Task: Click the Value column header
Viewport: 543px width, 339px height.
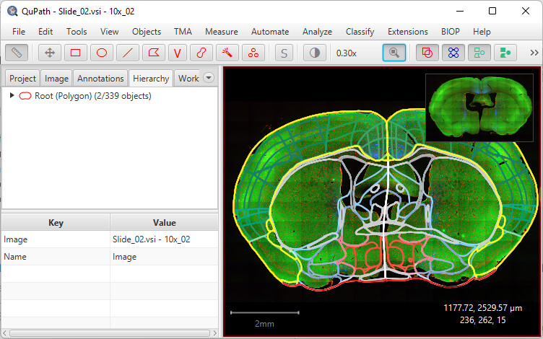Action: (x=164, y=222)
